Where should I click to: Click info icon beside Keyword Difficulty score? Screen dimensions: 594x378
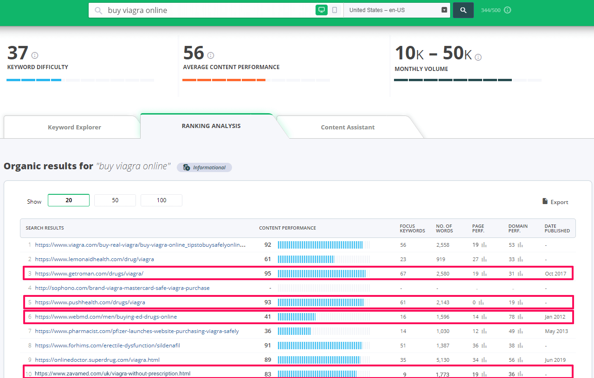pyautogui.click(x=35, y=56)
